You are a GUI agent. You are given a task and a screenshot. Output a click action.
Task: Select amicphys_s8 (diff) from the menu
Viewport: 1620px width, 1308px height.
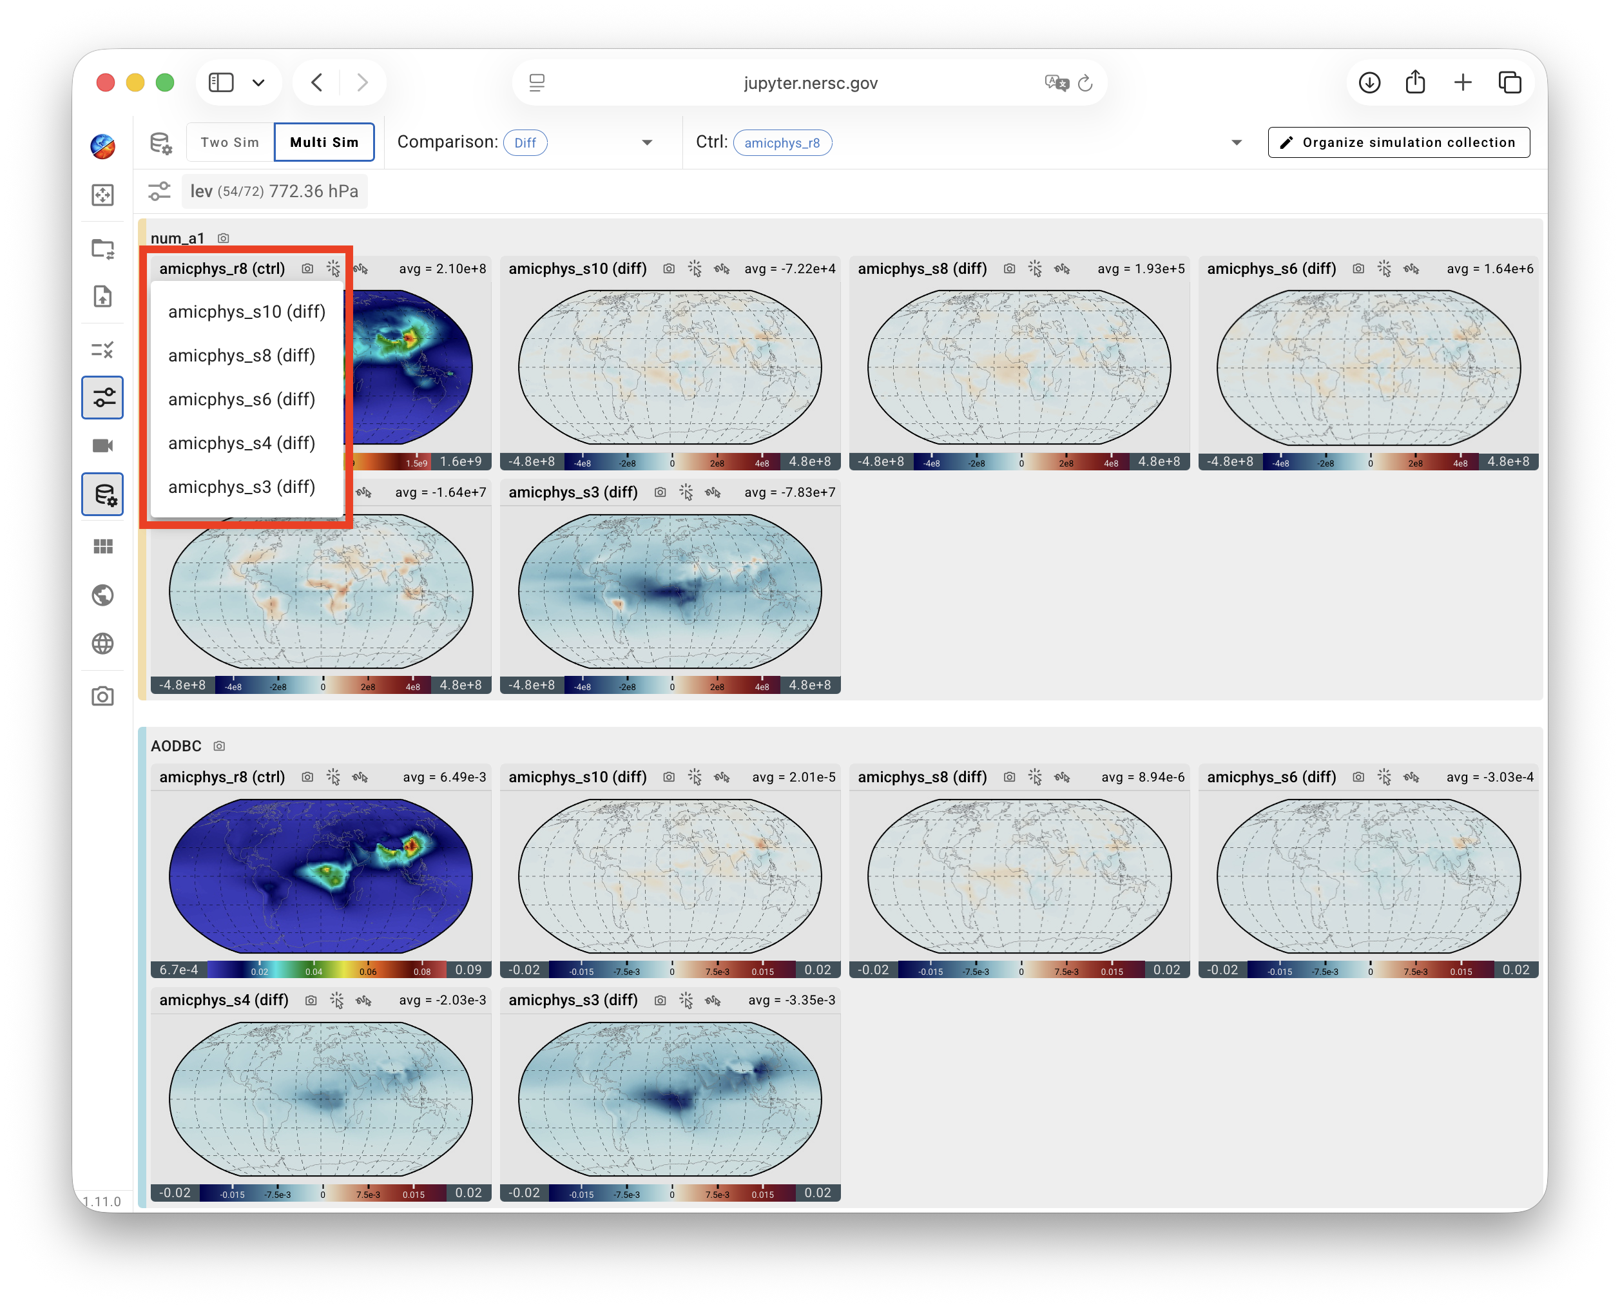pyautogui.click(x=242, y=356)
